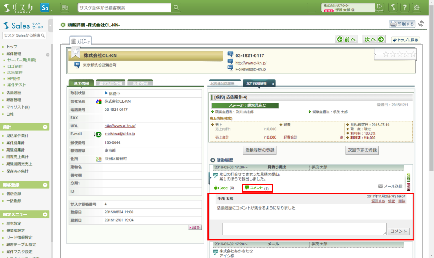The image size is (434, 258).
Task: Open http://www.cl-kn.jp/ link in URL row
Action: [120, 126]
